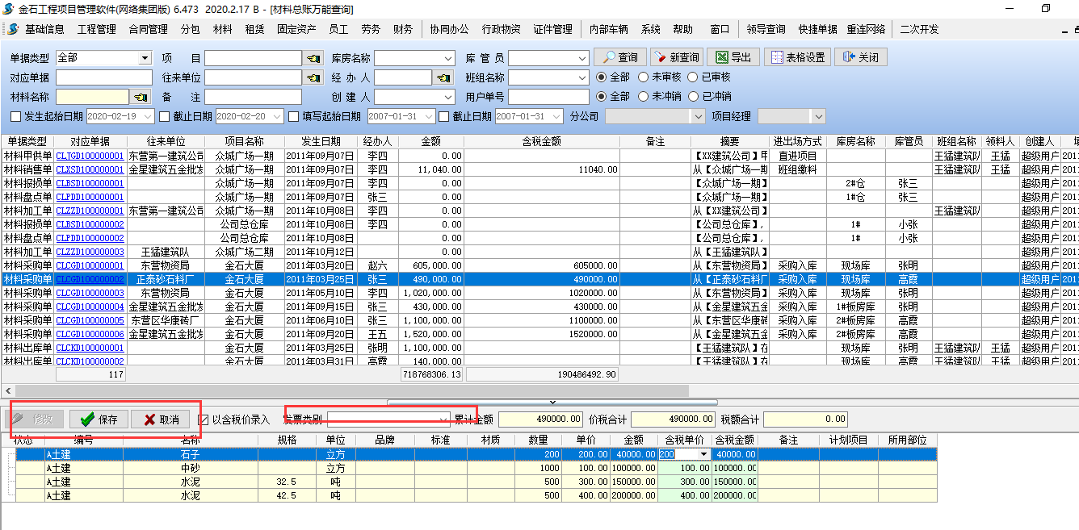This screenshot has height=530, width=1079.
Task: Open the 固定资产 menu
Action: (296, 29)
